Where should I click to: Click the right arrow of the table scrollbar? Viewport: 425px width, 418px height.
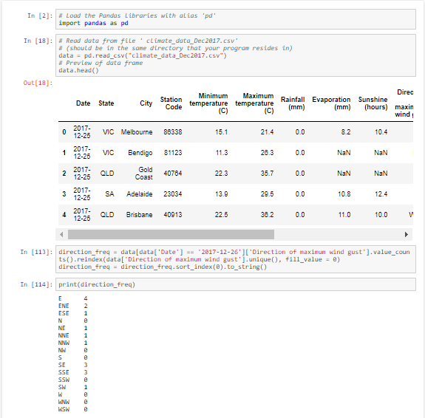pyautogui.click(x=407, y=234)
